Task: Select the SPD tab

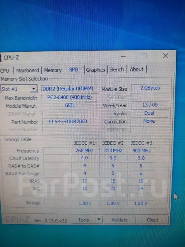Action: click(74, 69)
